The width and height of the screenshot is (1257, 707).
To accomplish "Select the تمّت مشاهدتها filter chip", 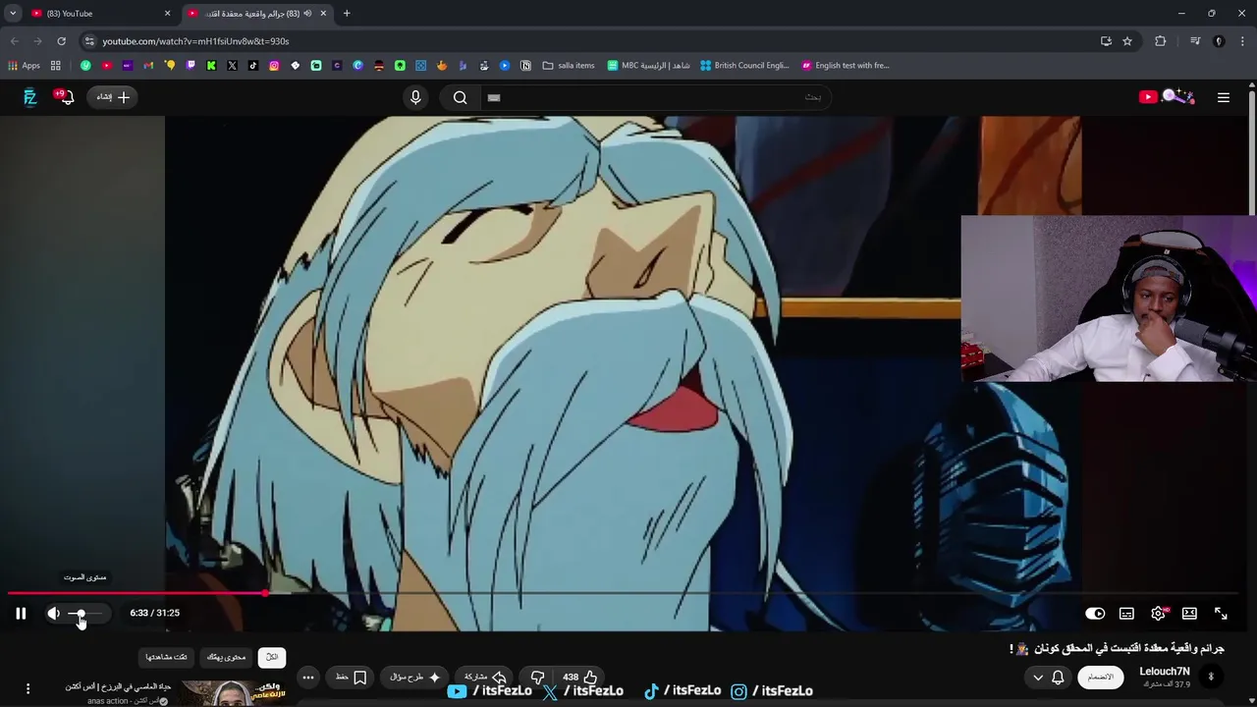I will pos(166,657).
